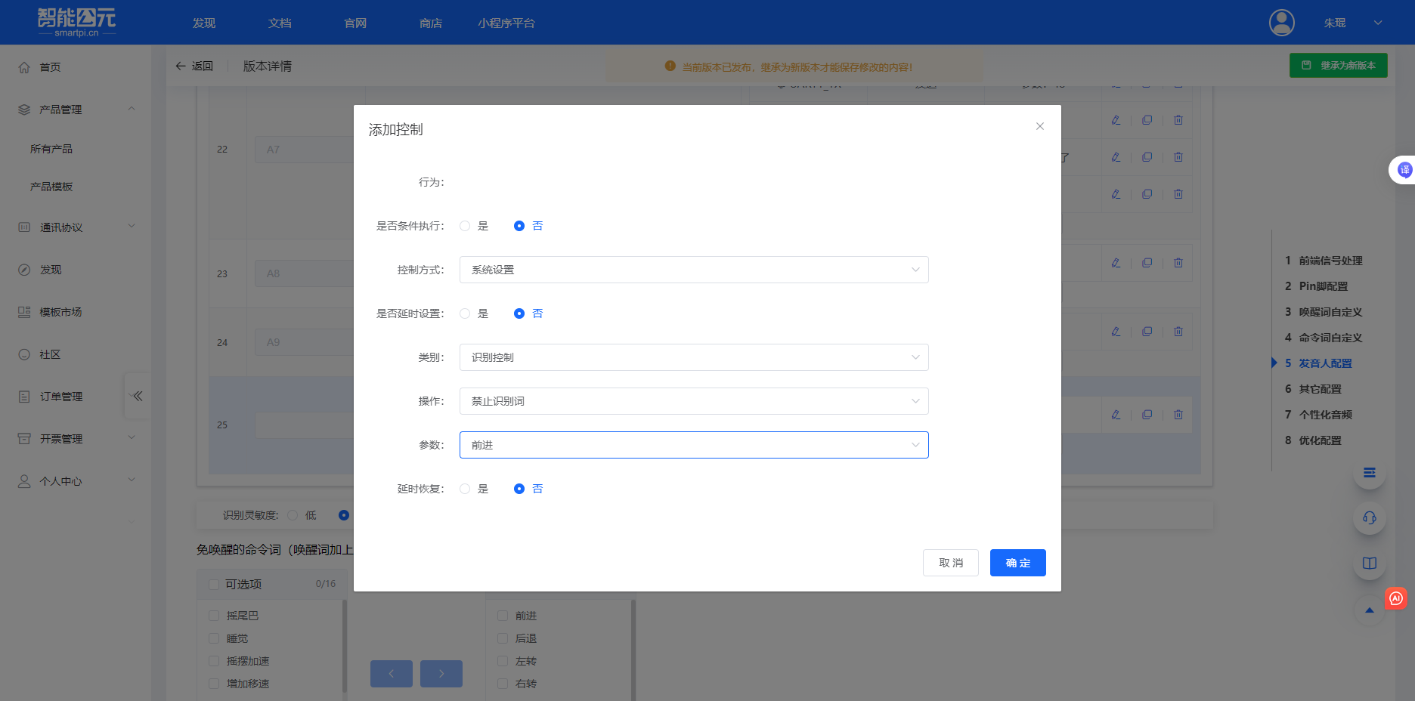
Task: Click the headset customer service icon
Action: 1370,518
